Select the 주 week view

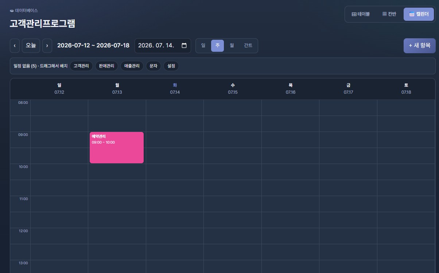click(217, 46)
